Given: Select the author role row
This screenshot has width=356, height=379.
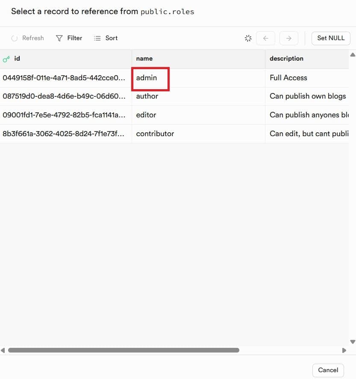Looking at the screenshot, I should click(174, 96).
